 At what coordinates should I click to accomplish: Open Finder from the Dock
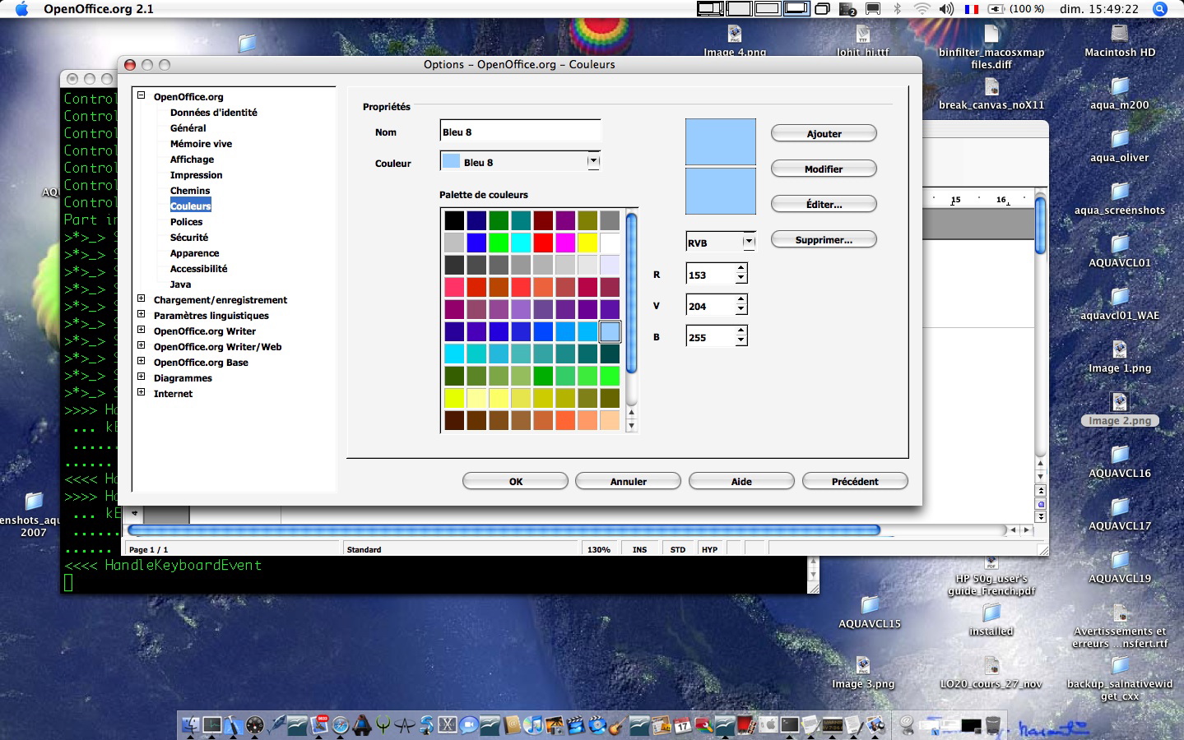189,725
